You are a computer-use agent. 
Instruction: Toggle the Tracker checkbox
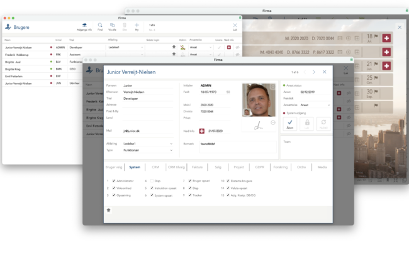189,195
